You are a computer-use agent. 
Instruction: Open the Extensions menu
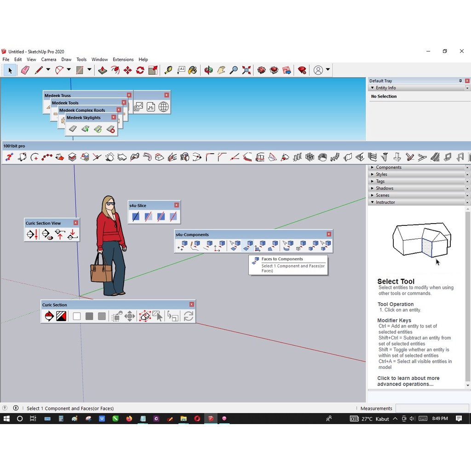click(123, 59)
